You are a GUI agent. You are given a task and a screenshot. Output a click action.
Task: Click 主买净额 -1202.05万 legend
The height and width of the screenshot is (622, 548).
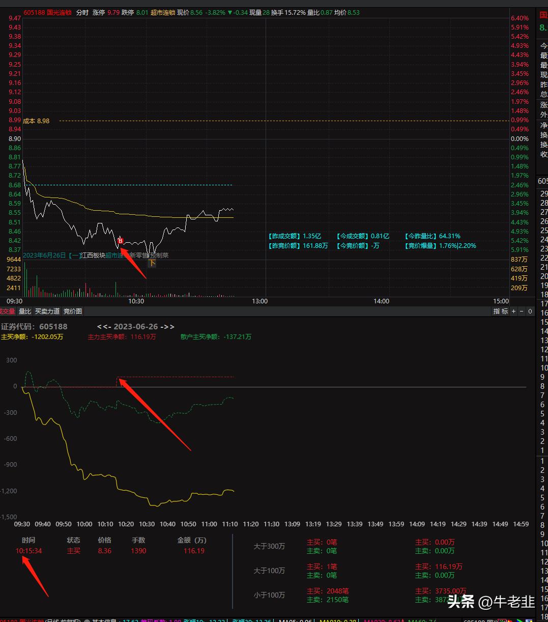click(32, 337)
